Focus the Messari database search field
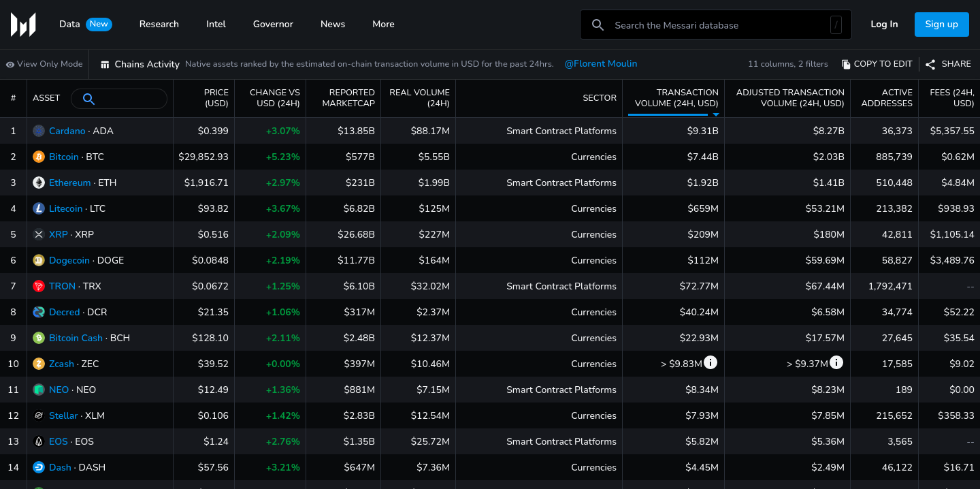 tap(715, 25)
